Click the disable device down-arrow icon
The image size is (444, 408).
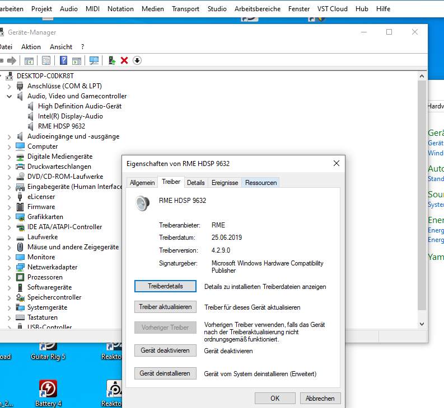pos(137,60)
